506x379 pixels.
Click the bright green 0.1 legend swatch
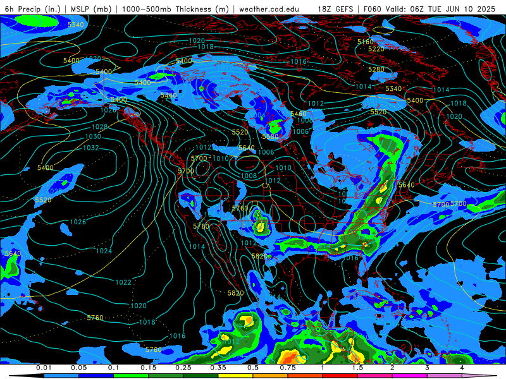(131, 376)
